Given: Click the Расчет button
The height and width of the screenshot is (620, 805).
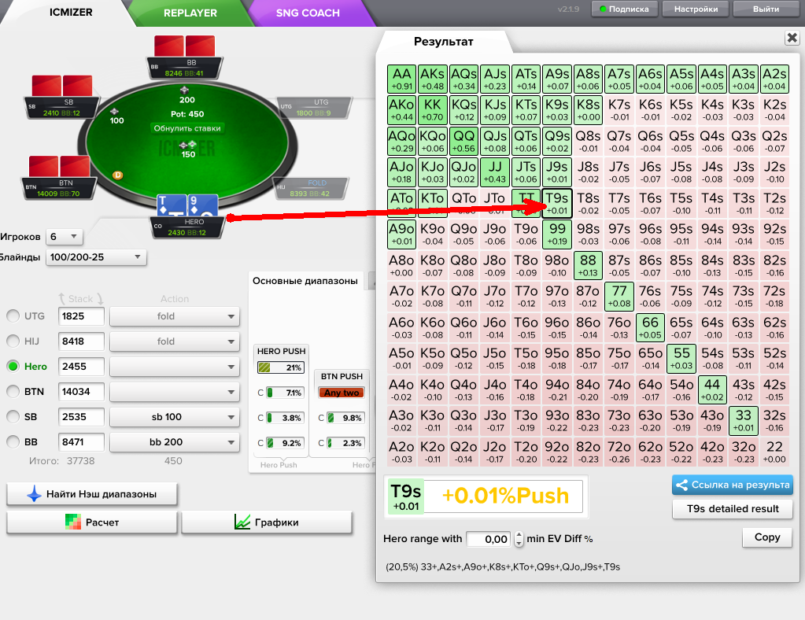Looking at the screenshot, I should point(92,522).
